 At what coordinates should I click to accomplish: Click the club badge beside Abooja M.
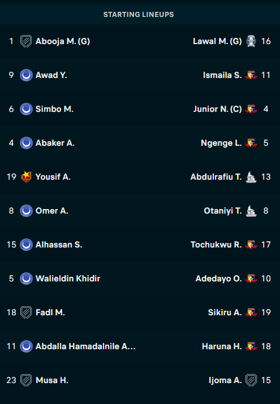[26, 41]
